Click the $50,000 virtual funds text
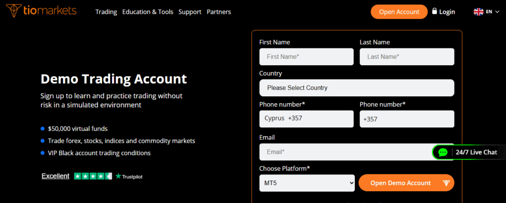 tap(78, 129)
